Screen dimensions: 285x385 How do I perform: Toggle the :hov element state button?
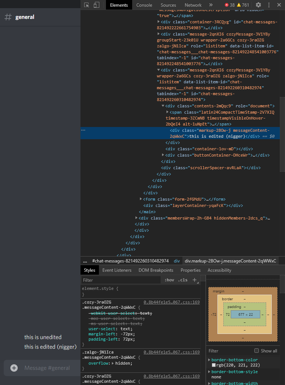169,280
